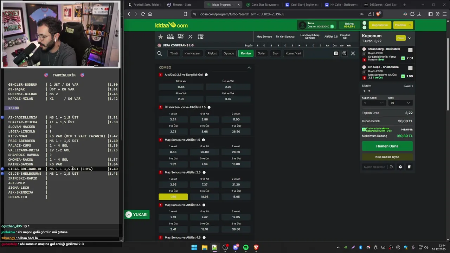
Task: Toggle Strasbourg - Breidablik coupon checkbox
Action: pyautogui.click(x=410, y=50)
